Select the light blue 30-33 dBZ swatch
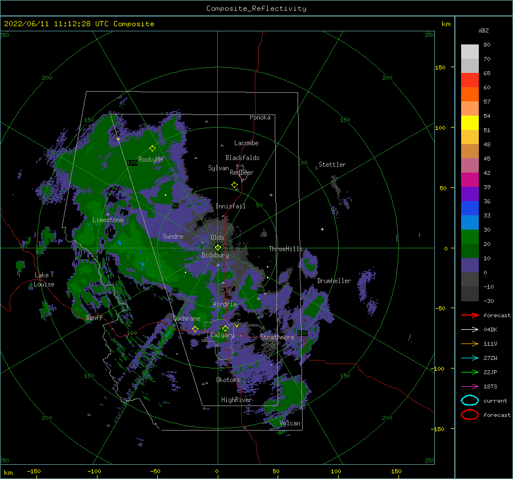This screenshot has width=513, height=479. click(x=470, y=222)
